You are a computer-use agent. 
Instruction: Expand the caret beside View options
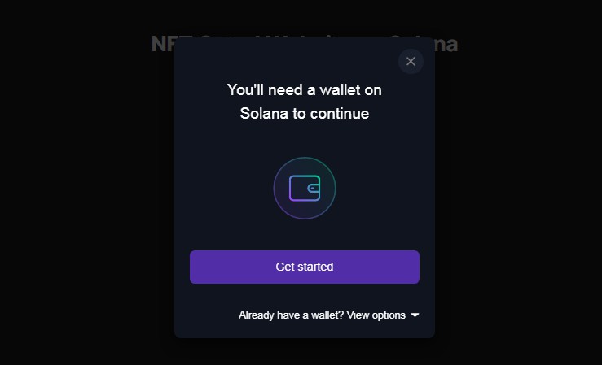415,315
